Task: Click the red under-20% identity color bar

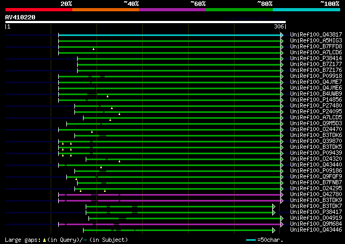Action: 39,10
